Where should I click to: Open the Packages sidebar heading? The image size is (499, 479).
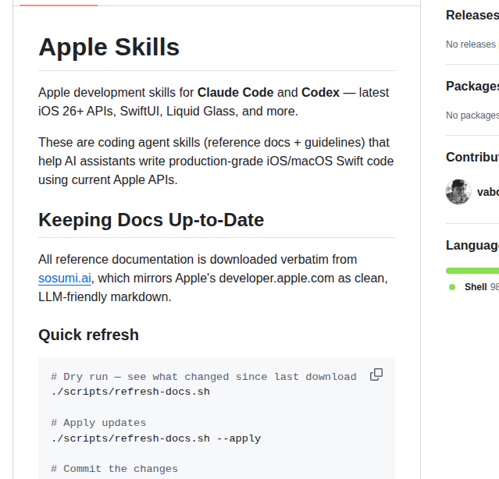coord(472,86)
